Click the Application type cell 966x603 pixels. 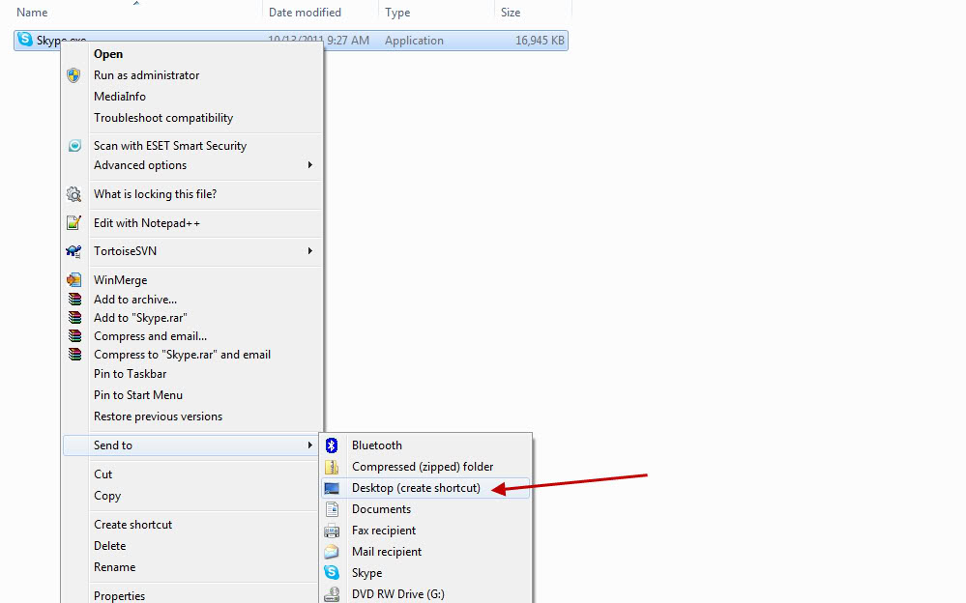point(414,41)
